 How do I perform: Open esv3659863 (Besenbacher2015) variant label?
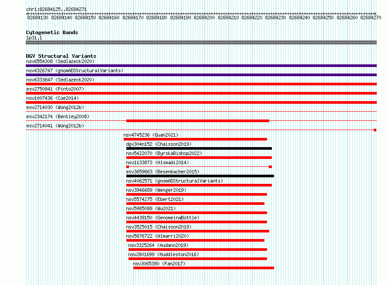tap(163, 172)
